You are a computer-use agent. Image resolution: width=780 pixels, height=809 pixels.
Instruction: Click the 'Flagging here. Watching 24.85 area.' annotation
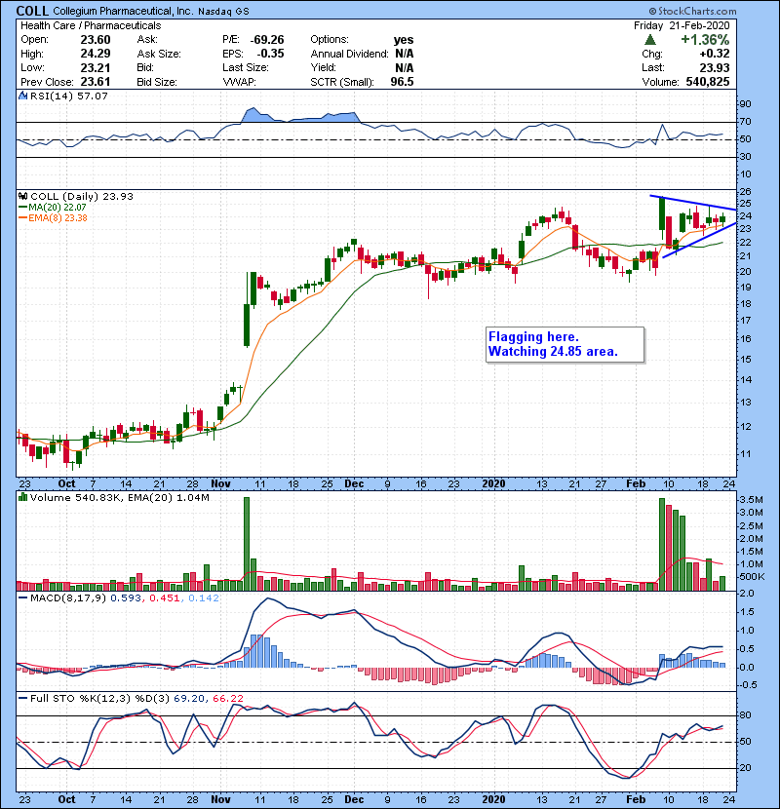coord(565,344)
